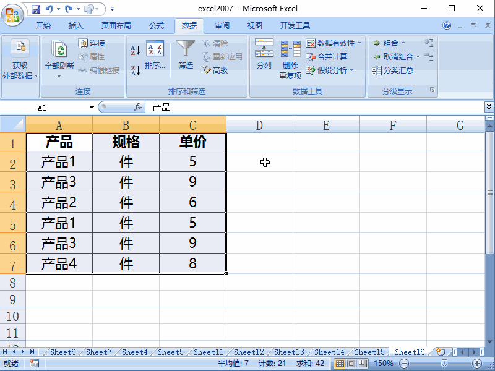Open the Developer (开发工具) tab
Viewport: 495px width, 371px height.
click(x=295, y=25)
